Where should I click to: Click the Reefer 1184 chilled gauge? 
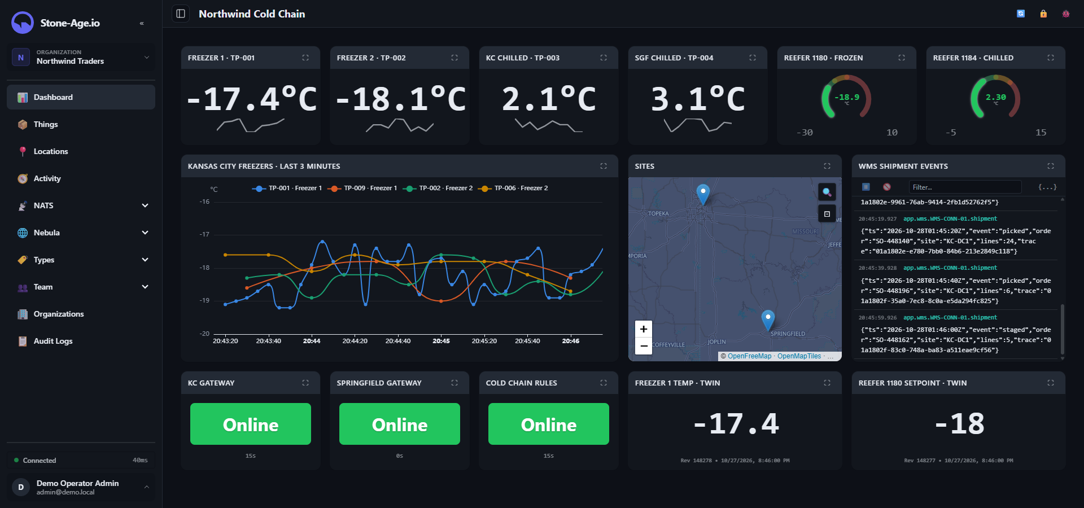[x=995, y=98]
